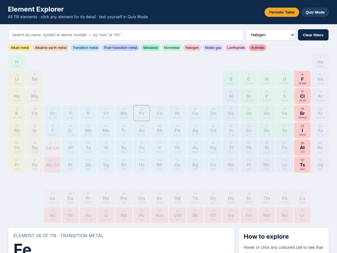Open the Xenon (Xe) element cell

click(x=320, y=130)
